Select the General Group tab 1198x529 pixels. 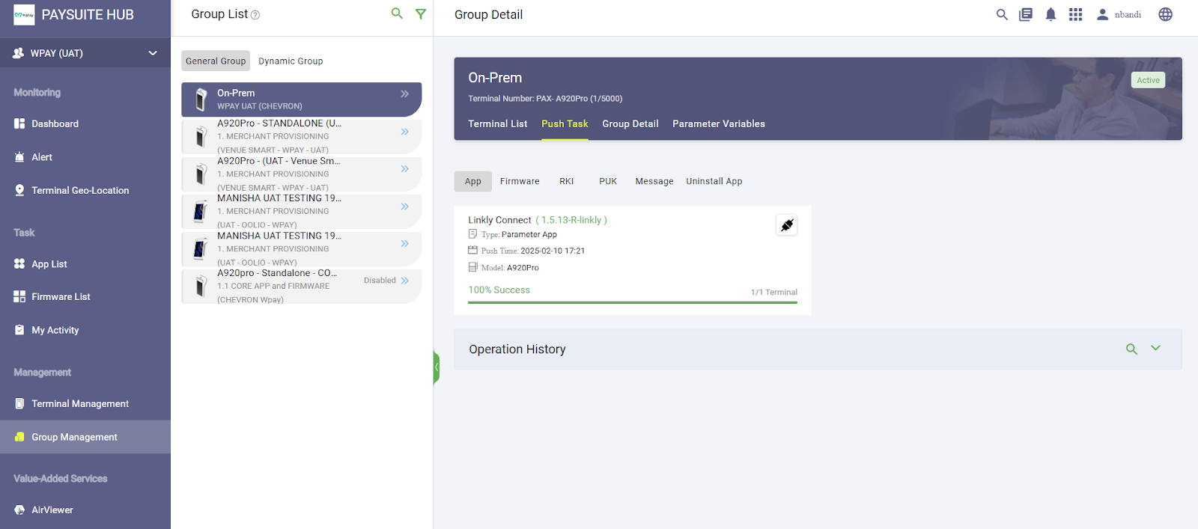tap(216, 61)
